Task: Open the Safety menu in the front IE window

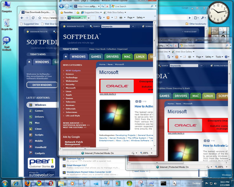Action: click(141, 18)
